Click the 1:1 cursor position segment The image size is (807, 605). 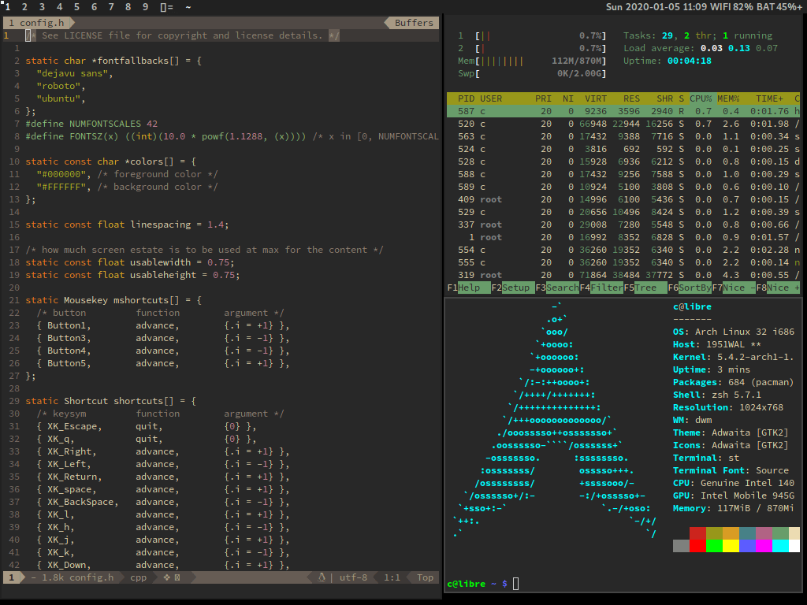click(392, 577)
